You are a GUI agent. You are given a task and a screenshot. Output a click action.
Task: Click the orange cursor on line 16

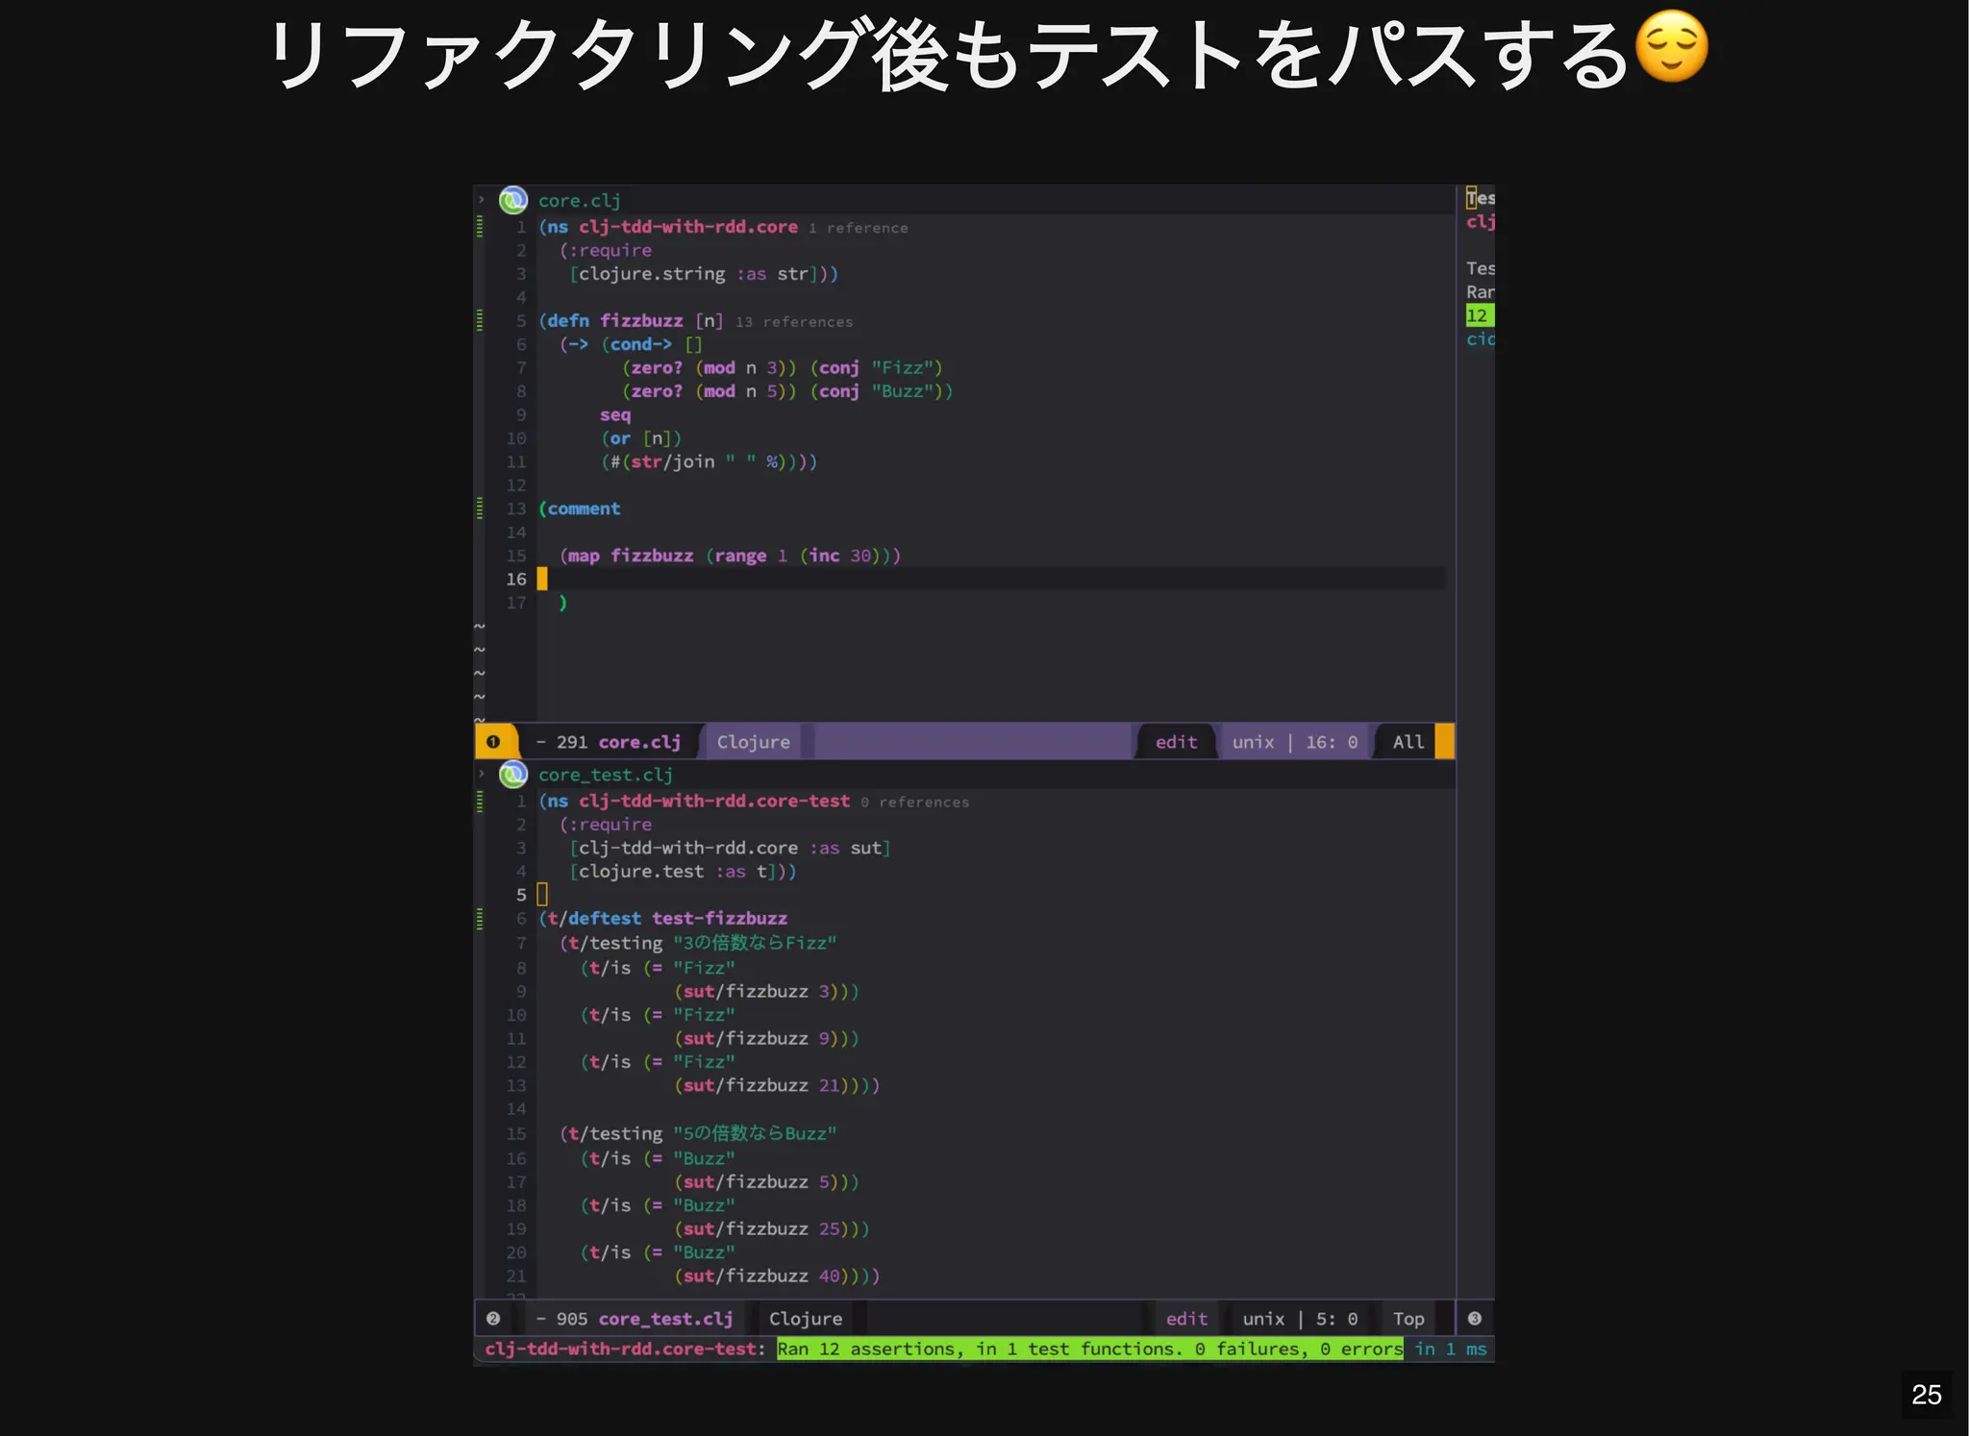pyautogui.click(x=542, y=579)
